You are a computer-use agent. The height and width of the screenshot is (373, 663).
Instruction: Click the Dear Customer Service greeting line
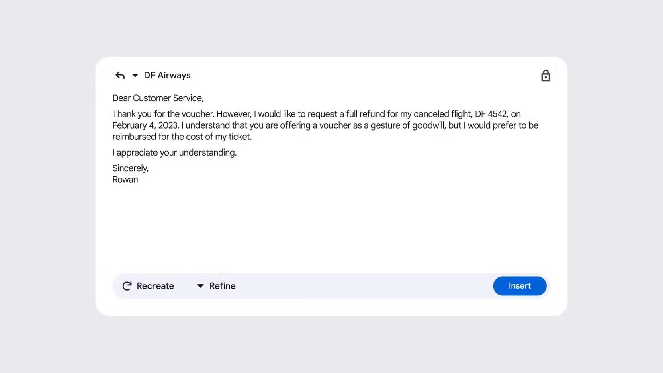pos(158,98)
